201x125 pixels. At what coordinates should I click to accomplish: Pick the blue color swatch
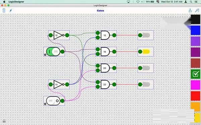(195, 30)
